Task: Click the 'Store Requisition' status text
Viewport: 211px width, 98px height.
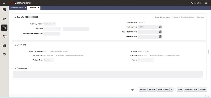Action: click(x=187, y=17)
